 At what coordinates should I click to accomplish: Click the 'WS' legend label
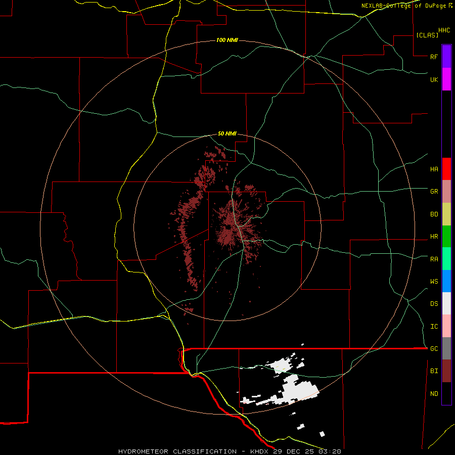[434, 282]
